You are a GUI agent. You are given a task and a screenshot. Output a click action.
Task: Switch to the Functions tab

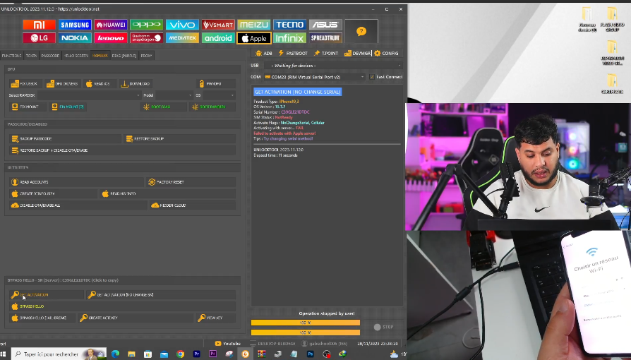(x=12, y=56)
